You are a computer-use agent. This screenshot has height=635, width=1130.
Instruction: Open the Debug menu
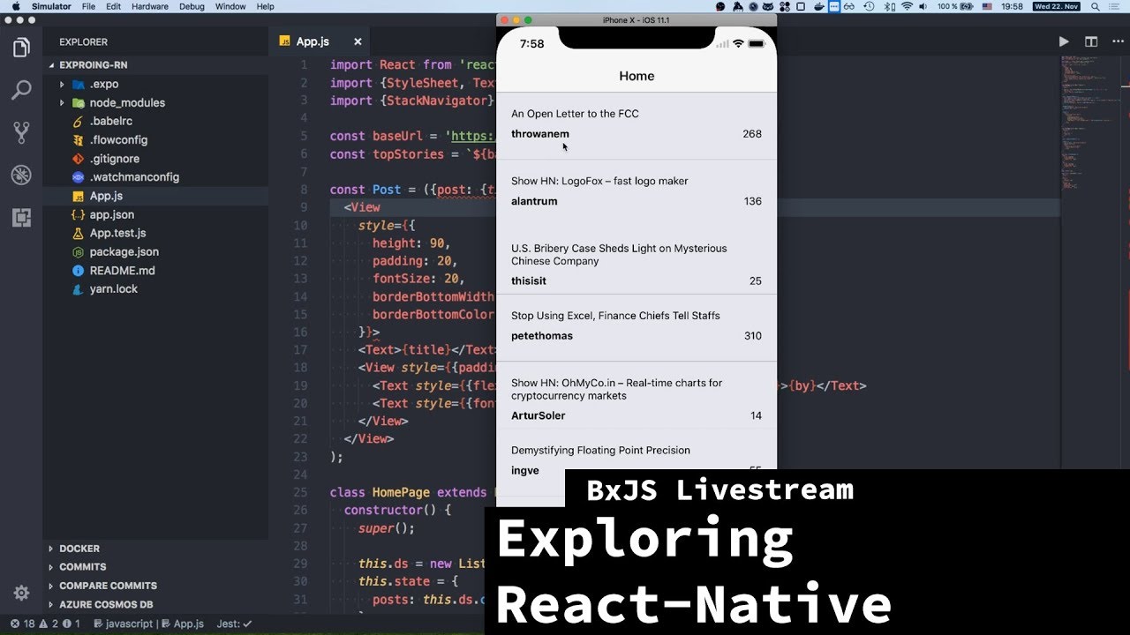192,6
